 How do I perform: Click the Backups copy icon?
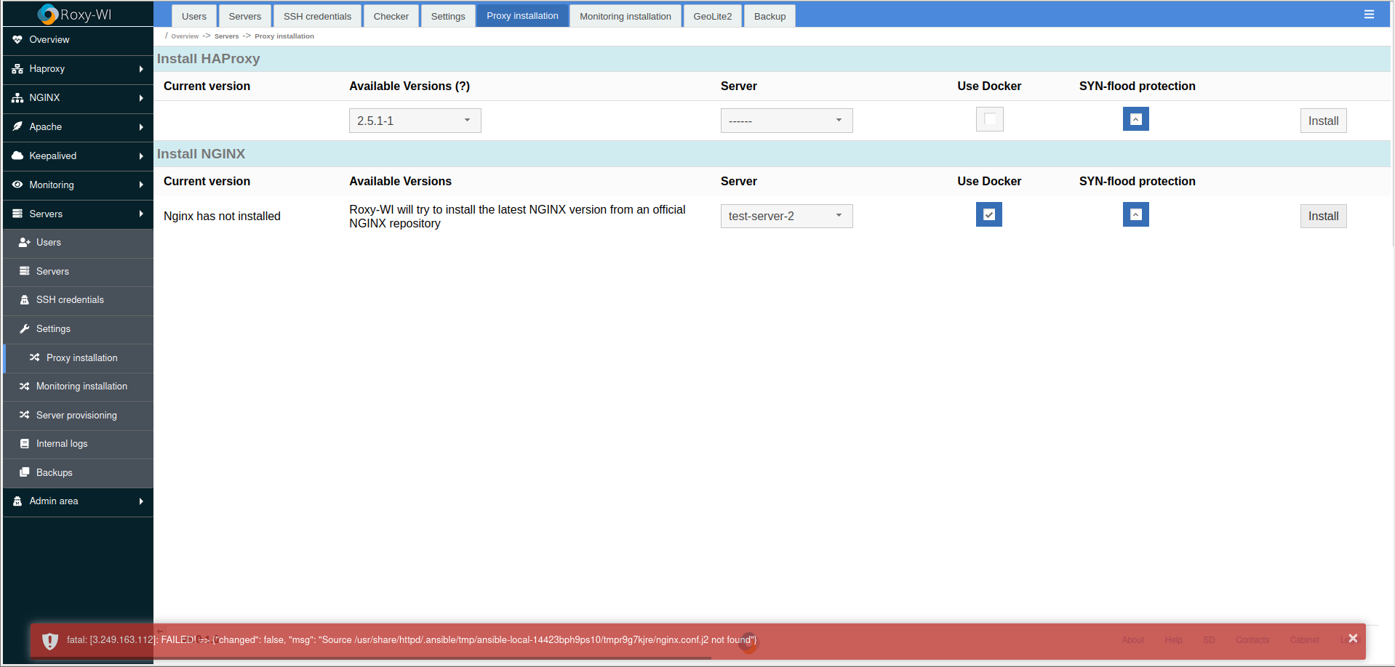(24, 472)
